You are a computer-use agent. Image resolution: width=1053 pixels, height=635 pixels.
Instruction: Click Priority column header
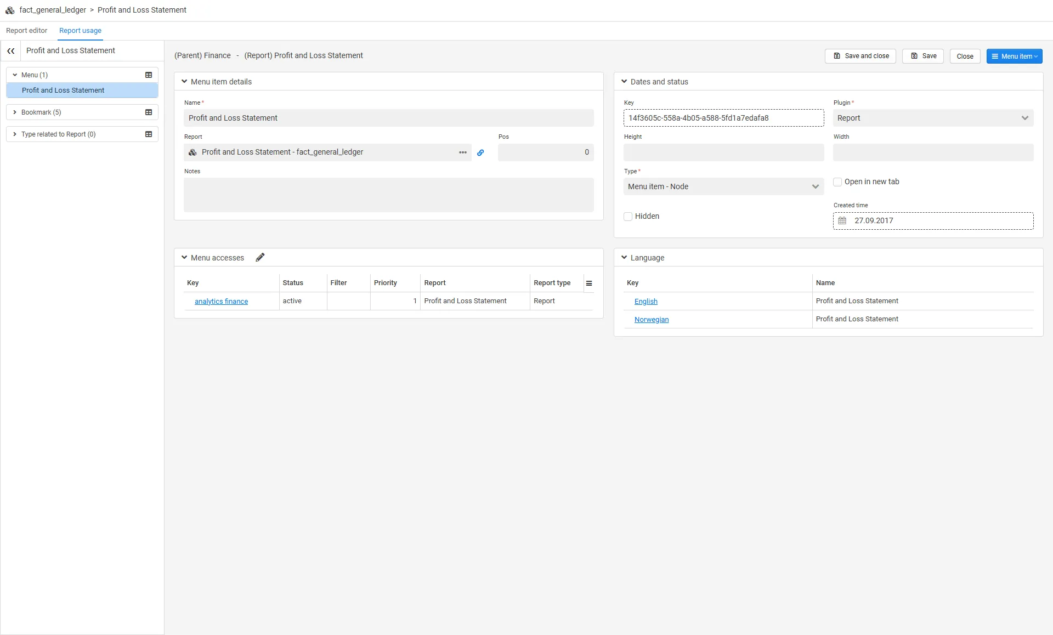386,283
